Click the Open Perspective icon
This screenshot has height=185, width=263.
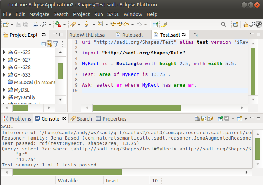[x=236, y=24]
